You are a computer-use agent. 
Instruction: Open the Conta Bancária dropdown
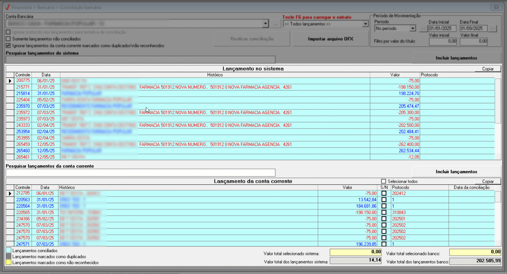265,24
